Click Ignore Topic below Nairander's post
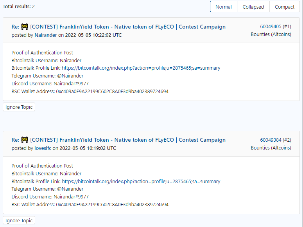 click(x=19, y=107)
